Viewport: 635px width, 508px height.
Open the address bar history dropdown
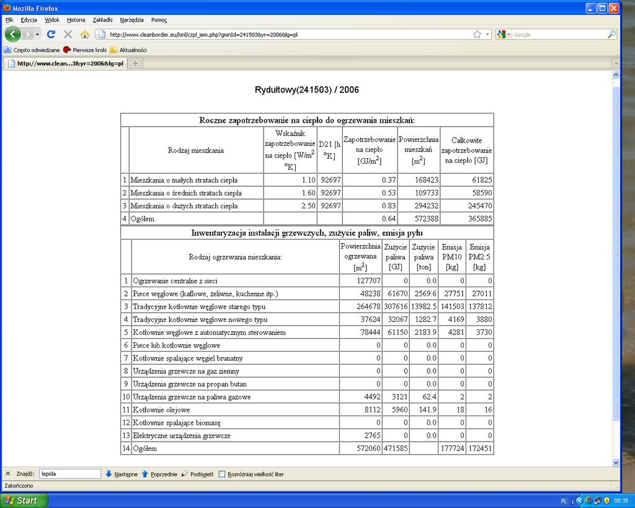tap(487, 35)
